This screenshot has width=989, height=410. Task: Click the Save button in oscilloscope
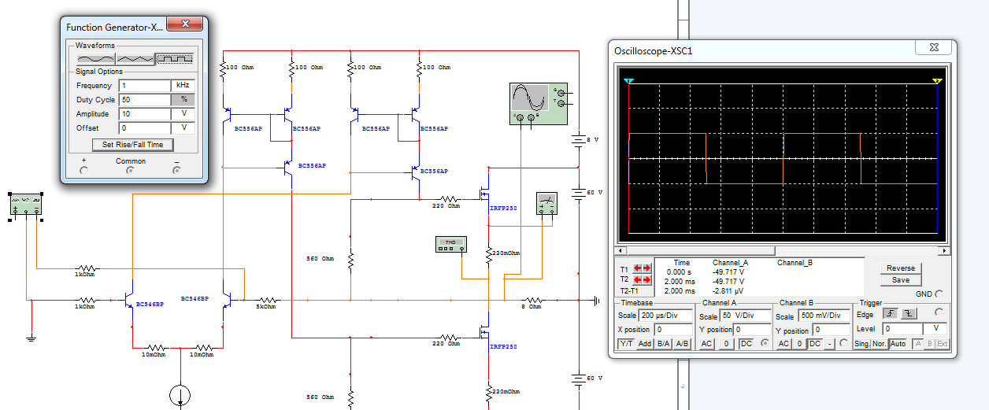click(901, 280)
